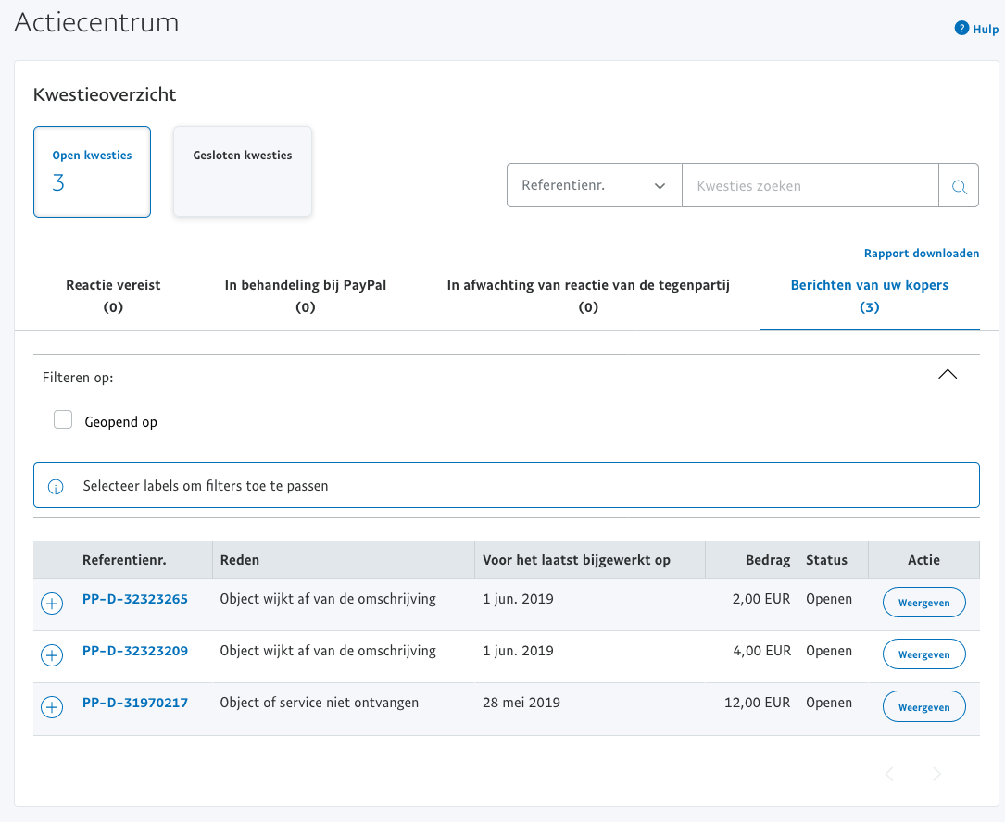Expand row PP-D-31970217 with plus icon
The height and width of the screenshot is (822, 1005).
tap(52, 707)
